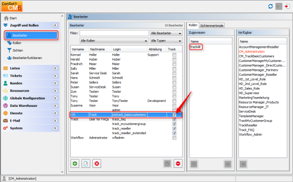Click the Listen list icon
Viewport: 293px width, 182px height.
[x=5, y=68]
